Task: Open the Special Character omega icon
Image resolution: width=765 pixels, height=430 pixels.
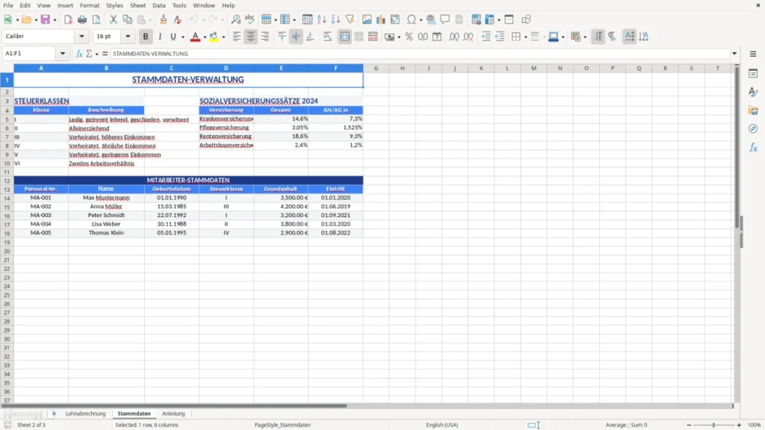Action: click(412, 19)
